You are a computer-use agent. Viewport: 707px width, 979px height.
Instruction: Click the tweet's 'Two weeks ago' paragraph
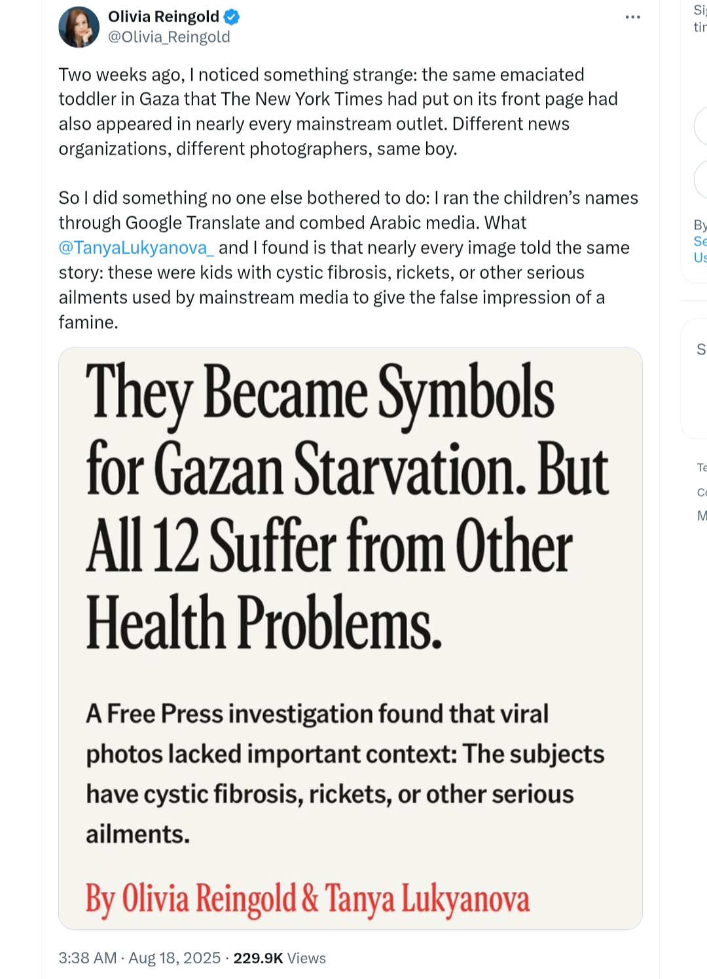(x=338, y=111)
